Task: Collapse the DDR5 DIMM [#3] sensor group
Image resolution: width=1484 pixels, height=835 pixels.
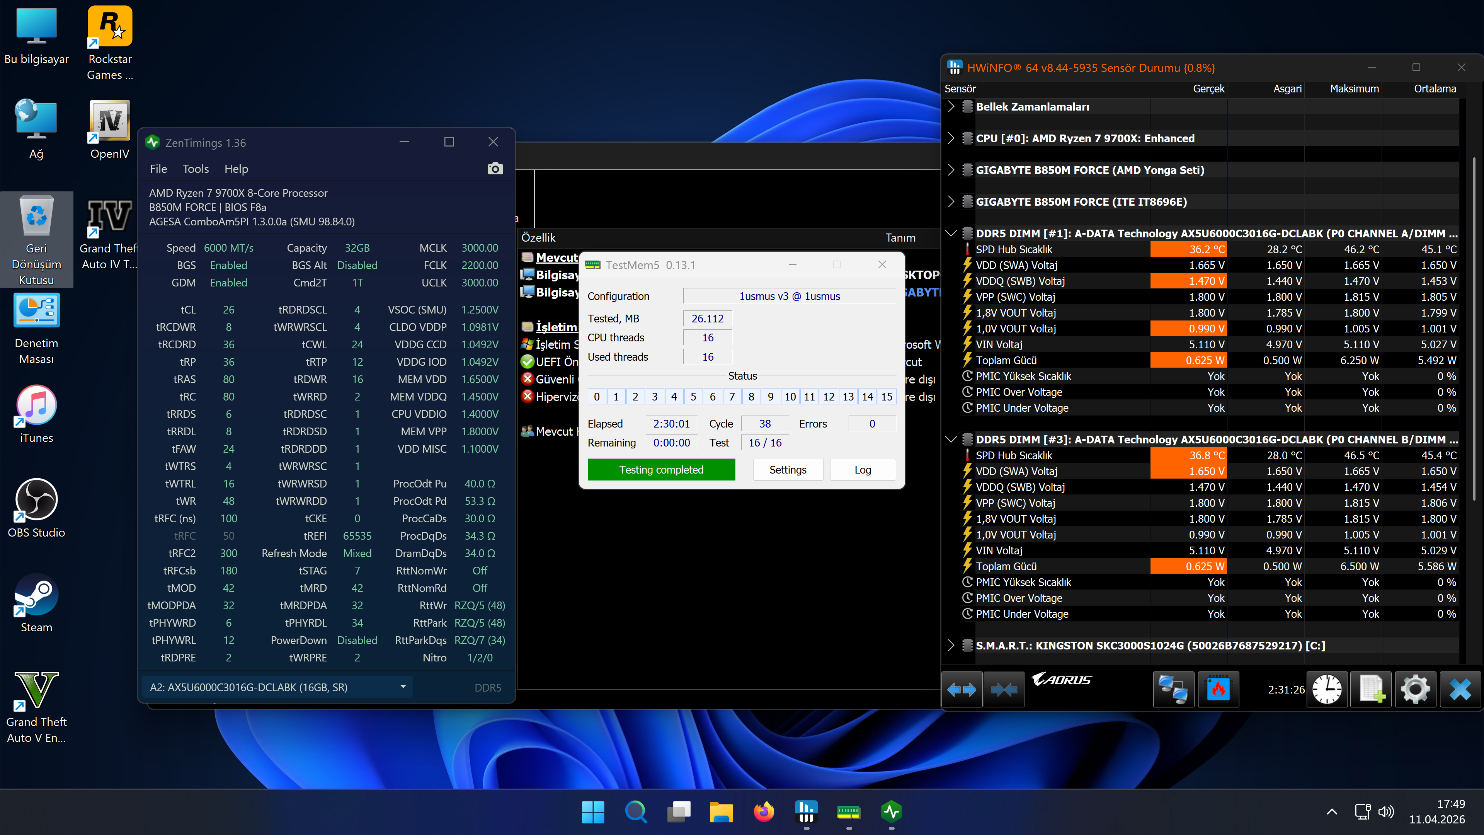Action: pyautogui.click(x=951, y=439)
